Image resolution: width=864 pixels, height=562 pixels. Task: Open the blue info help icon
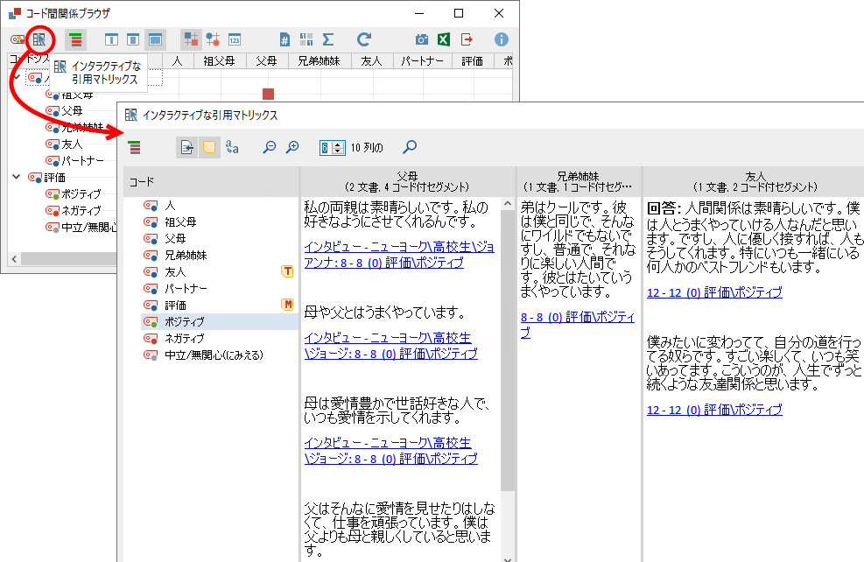coord(501,39)
